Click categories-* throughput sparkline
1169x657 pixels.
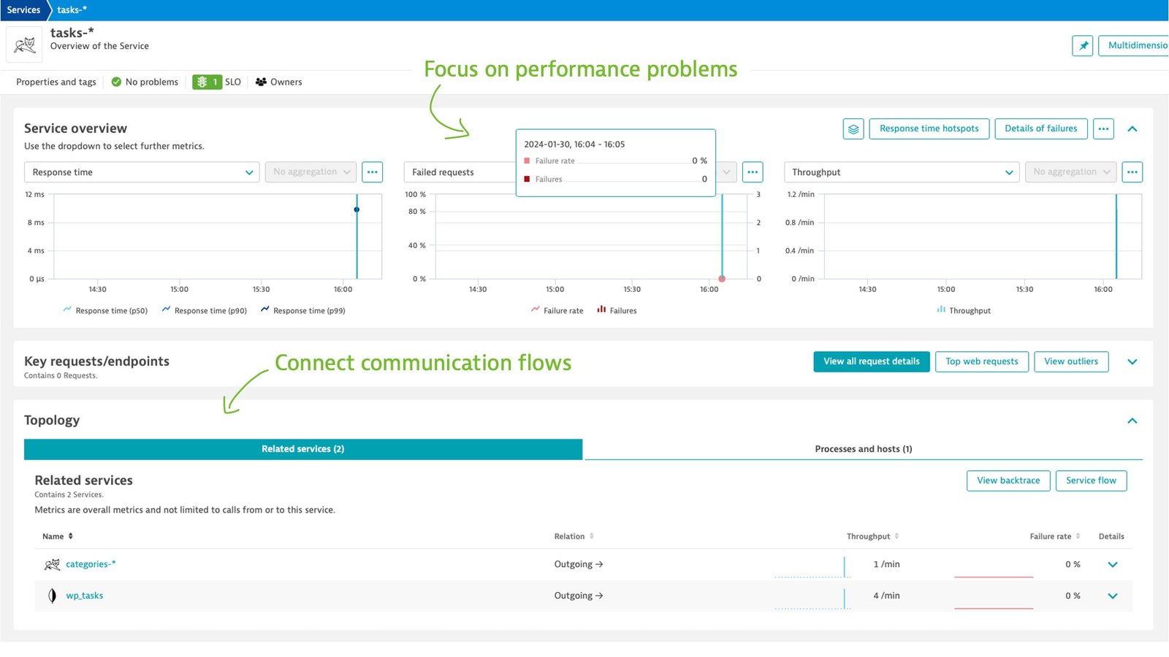pos(812,567)
